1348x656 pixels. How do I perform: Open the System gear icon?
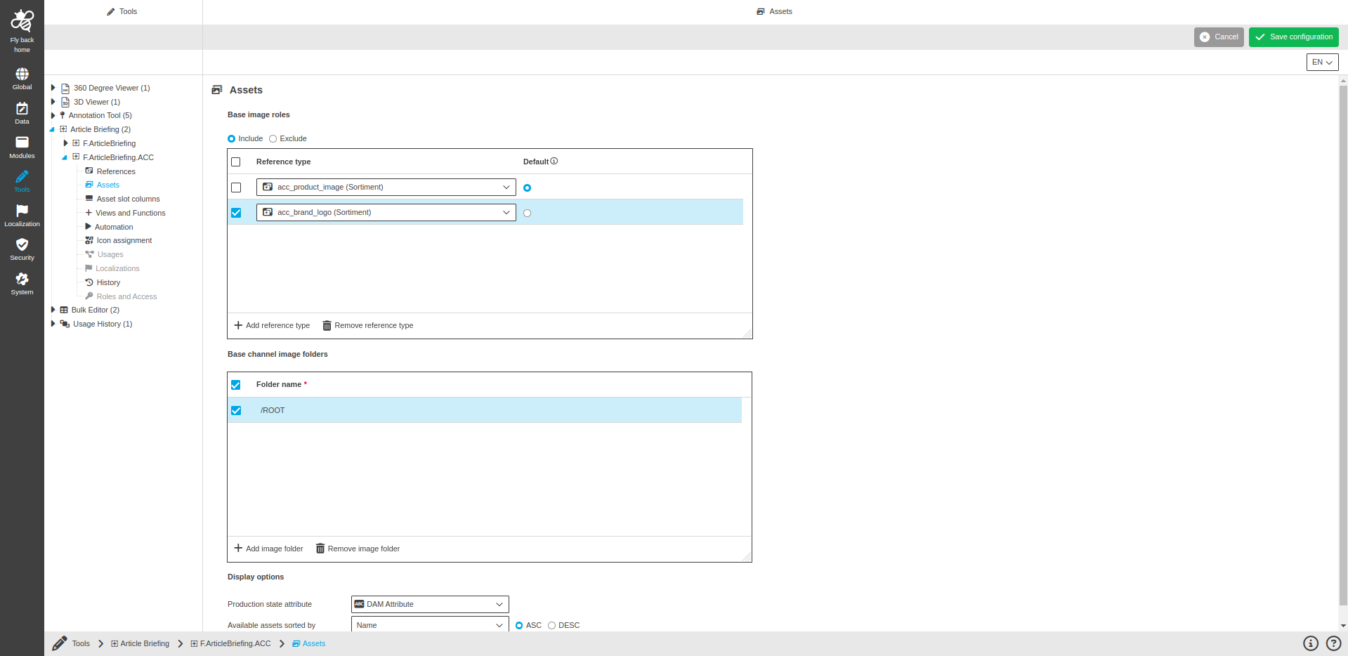pyautogui.click(x=22, y=279)
